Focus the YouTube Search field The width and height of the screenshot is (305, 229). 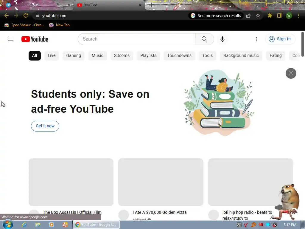(137, 39)
